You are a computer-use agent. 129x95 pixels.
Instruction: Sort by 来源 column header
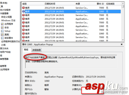82,4
